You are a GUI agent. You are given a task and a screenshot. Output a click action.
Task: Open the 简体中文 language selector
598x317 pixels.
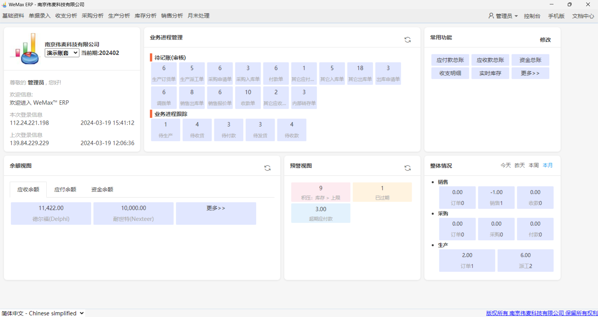point(43,313)
